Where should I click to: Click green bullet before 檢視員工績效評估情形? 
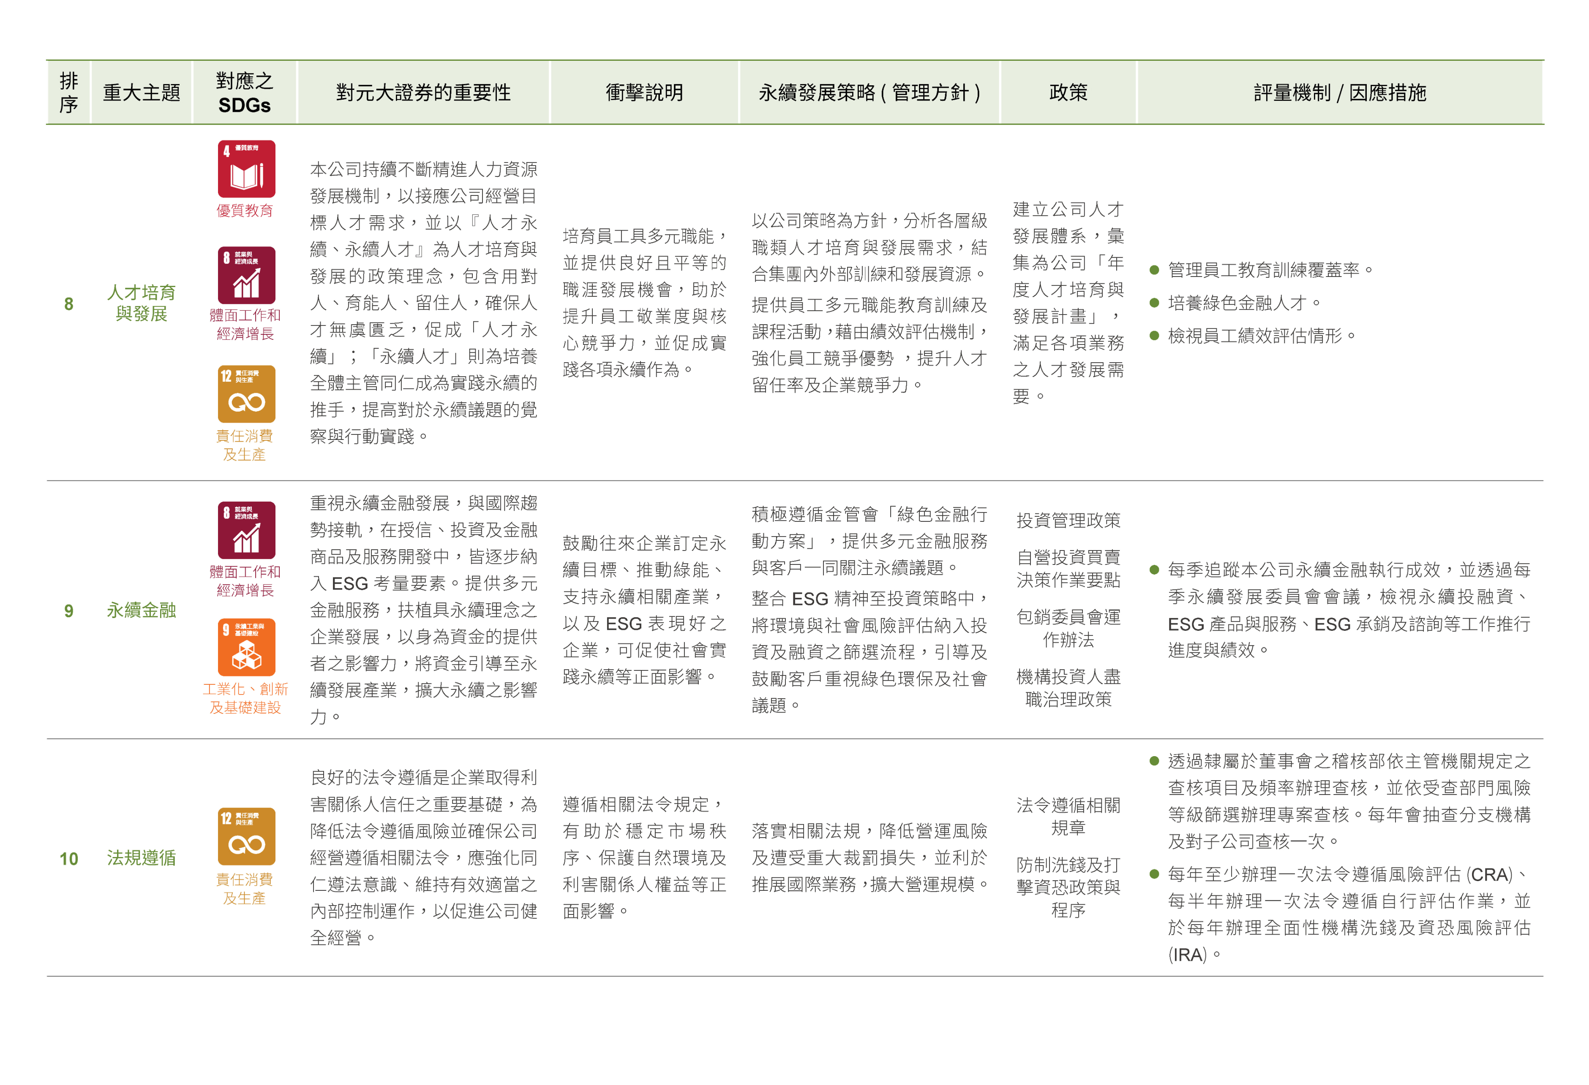(1154, 336)
